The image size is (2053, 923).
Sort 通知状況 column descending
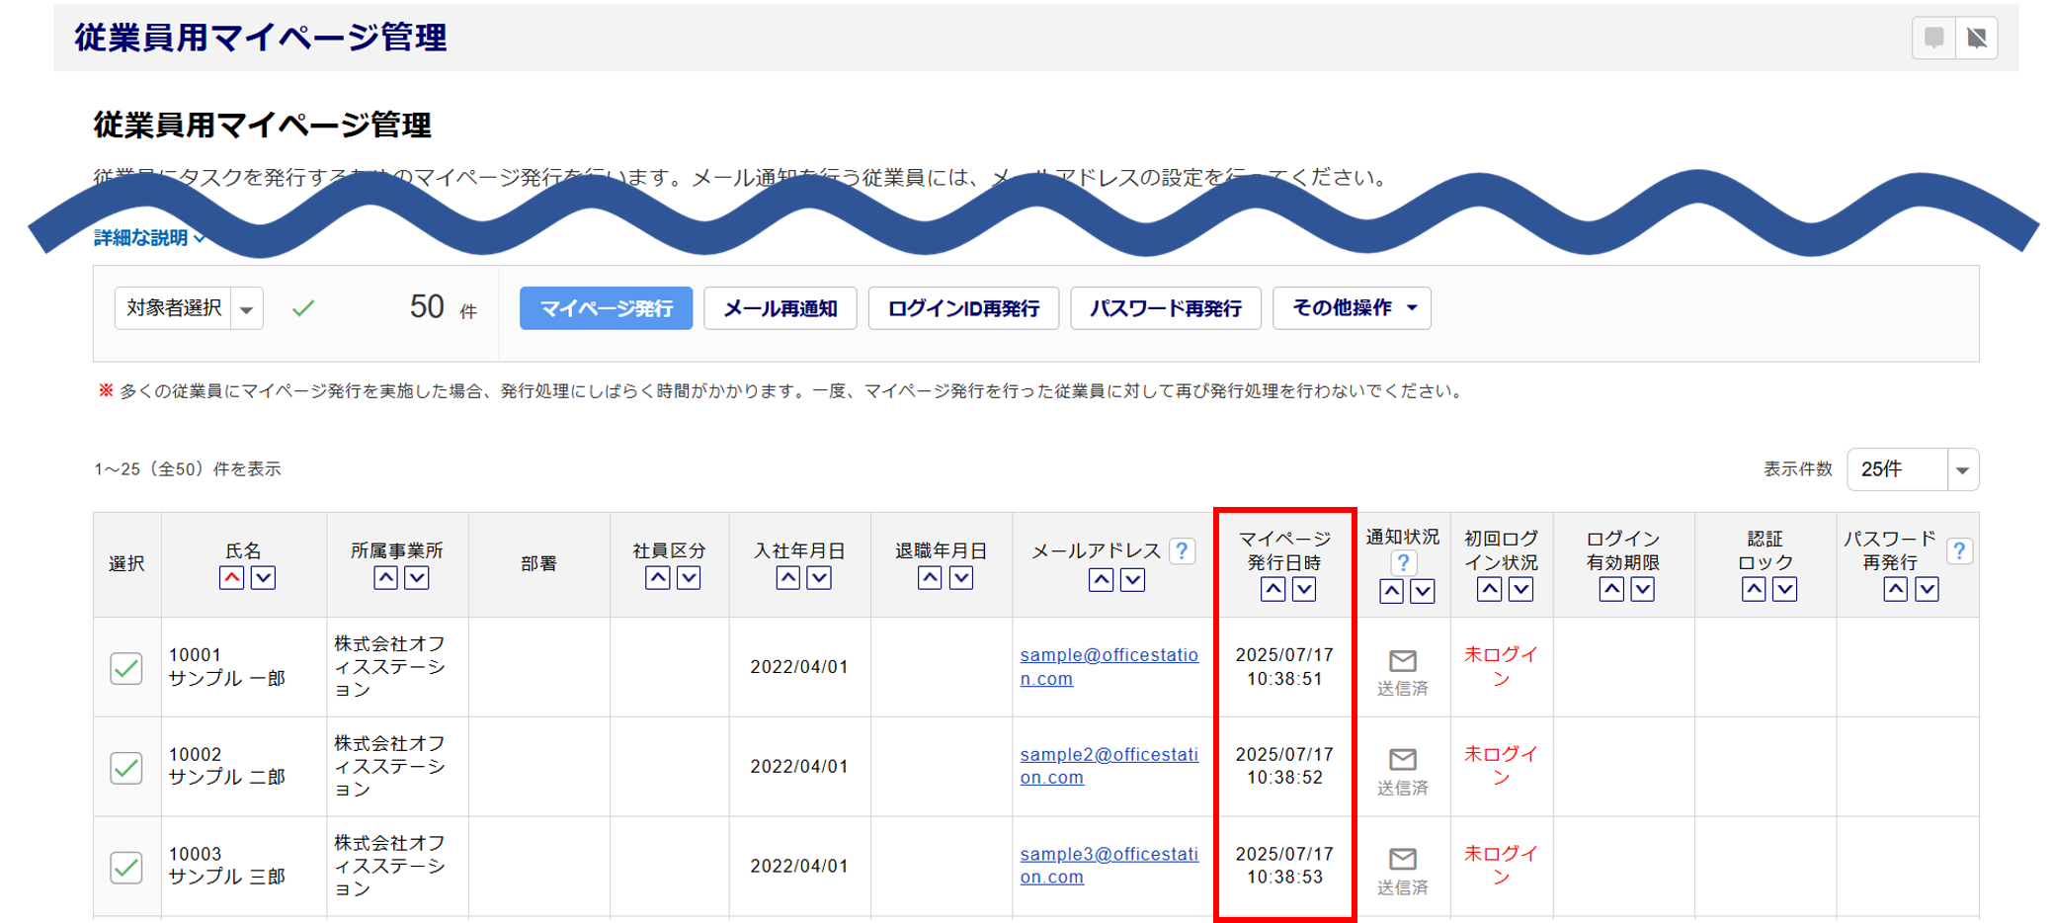pyautogui.click(x=1423, y=592)
